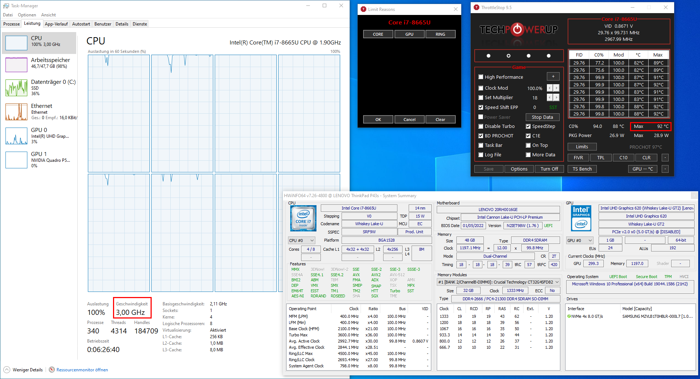Screen dimensions: 700x379
Task: Uncheck Speed Shift EPP
Action: pyautogui.click(x=481, y=107)
